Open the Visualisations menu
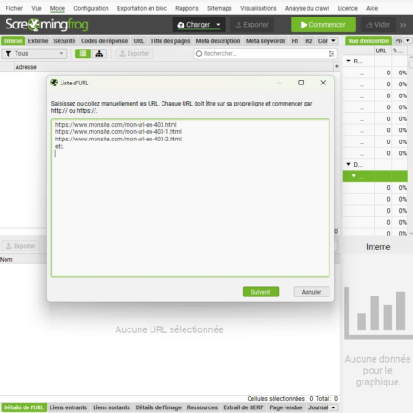The width and height of the screenshot is (413, 413). pos(259,8)
